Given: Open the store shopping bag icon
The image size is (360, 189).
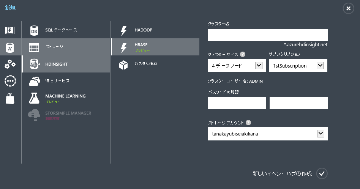Looking at the screenshot, I should tap(10, 98).
